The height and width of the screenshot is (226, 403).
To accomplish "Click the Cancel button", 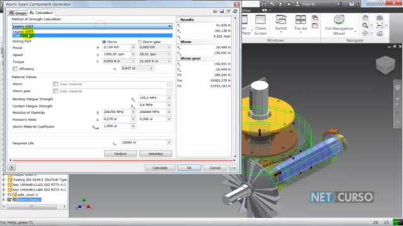I will point(215,168).
